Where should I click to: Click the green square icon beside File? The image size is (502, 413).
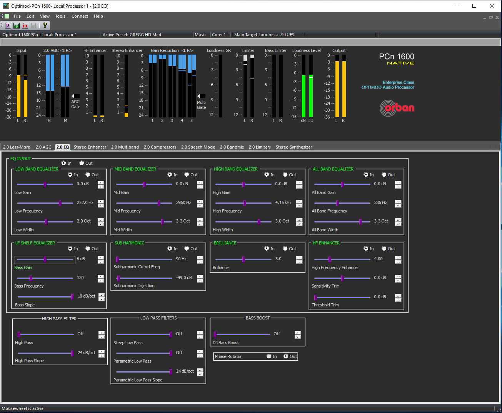click(7, 16)
